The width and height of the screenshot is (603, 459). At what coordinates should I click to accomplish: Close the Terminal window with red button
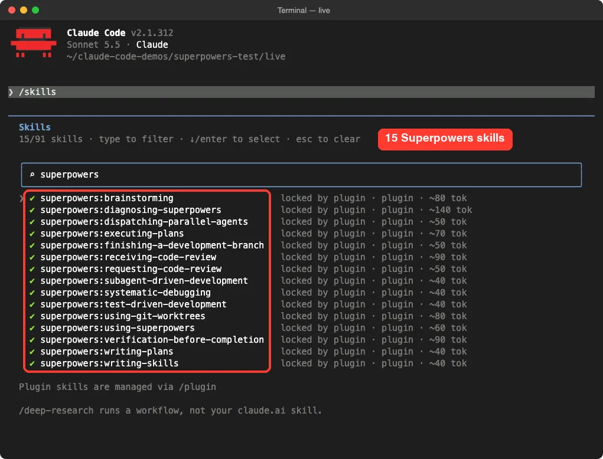[12, 10]
